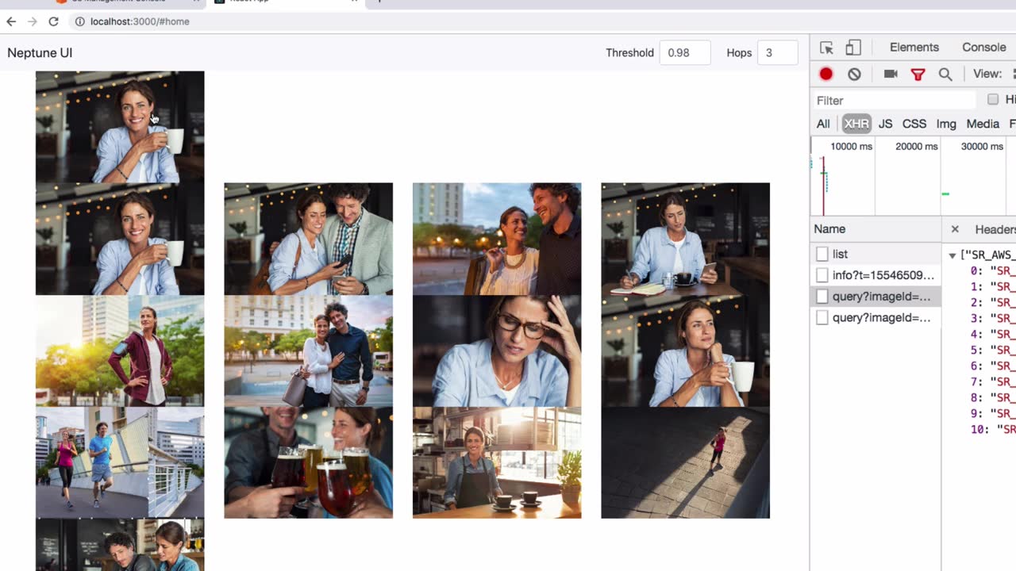View site information icon beside the URL
The width and height of the screenshot is (1016, 571).
tap(79, 21)
